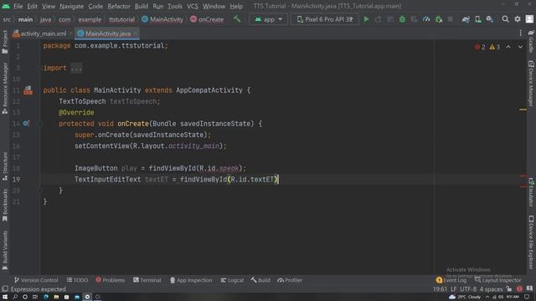Open the Build menu

point(142,6)
